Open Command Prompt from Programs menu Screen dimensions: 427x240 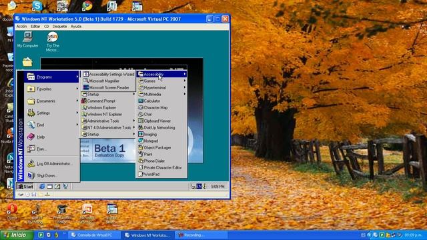(108, 101)
